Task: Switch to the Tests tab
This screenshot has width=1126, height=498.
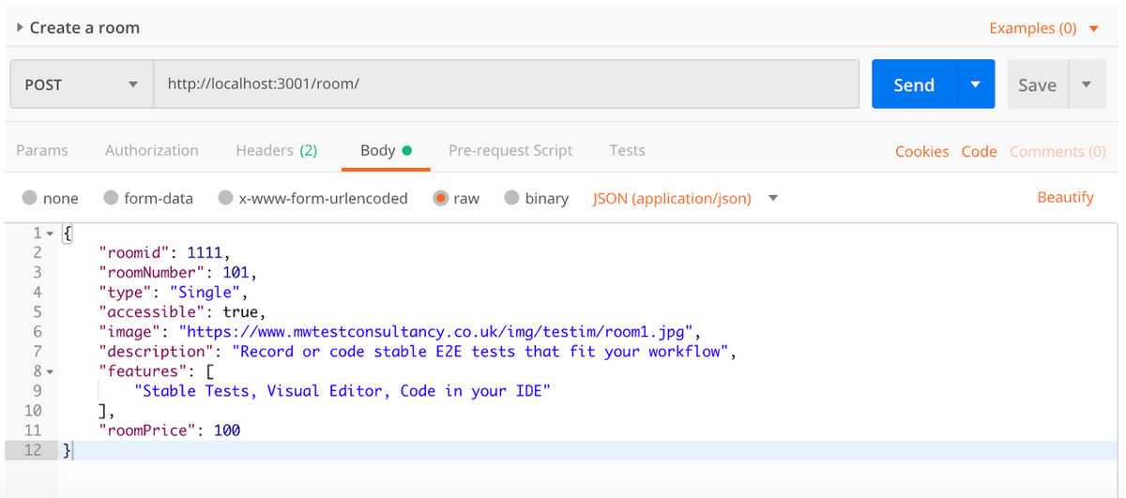Action: point(627,150)
